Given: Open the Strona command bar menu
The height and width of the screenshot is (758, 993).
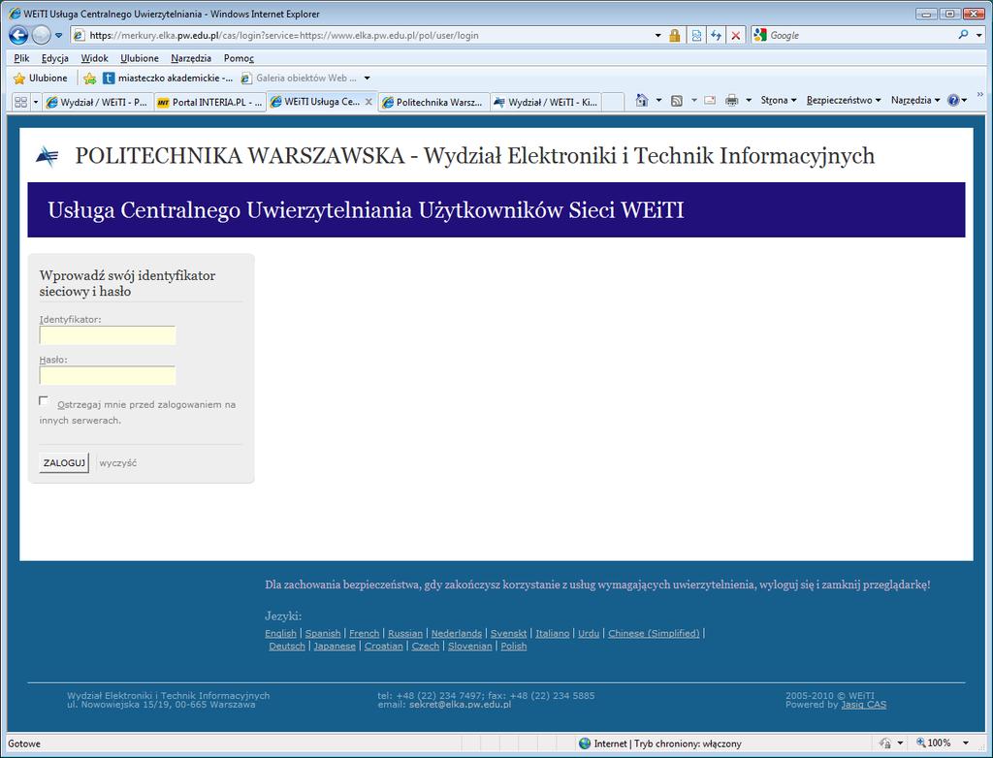Looking at the screenshot, I should pos(779,100).
